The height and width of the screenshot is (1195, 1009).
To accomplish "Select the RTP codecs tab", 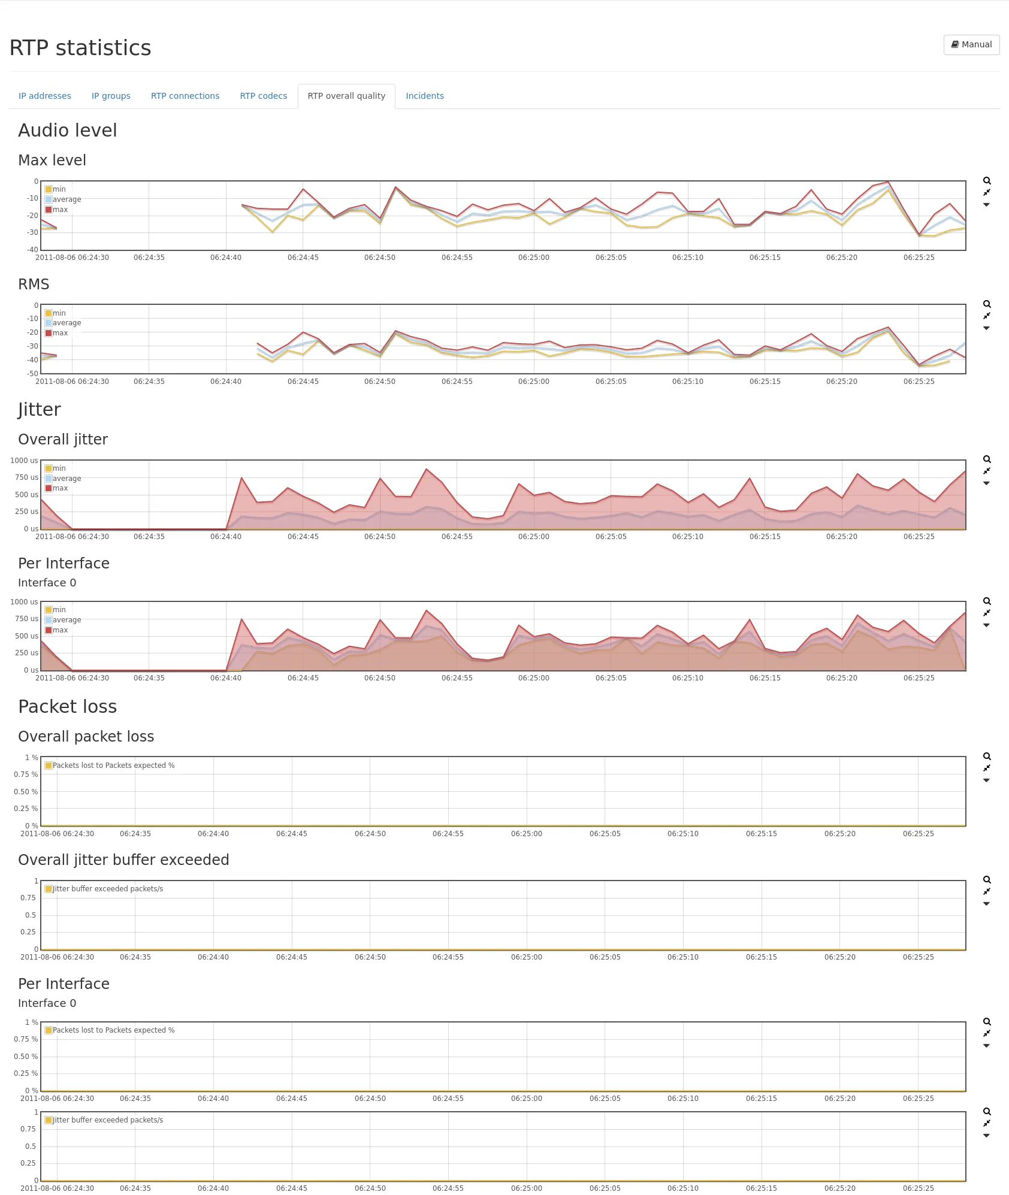I will [x=264, y=96].
